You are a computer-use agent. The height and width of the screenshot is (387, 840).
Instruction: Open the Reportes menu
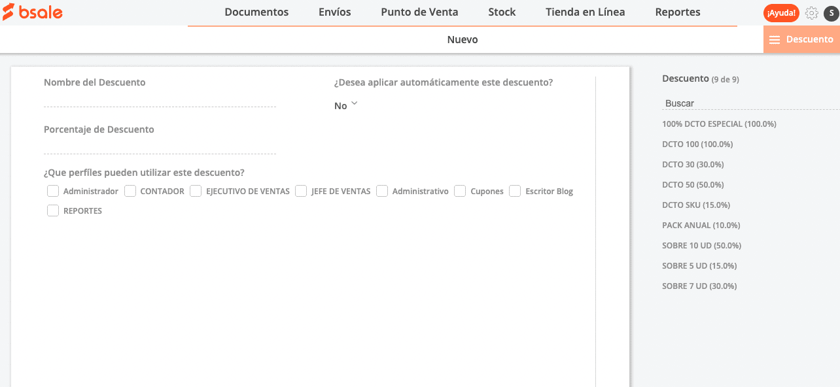pyautogui.click(x=677, y=12)
